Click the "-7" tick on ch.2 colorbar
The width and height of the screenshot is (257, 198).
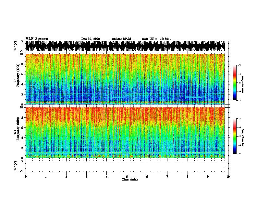[239, 154]
